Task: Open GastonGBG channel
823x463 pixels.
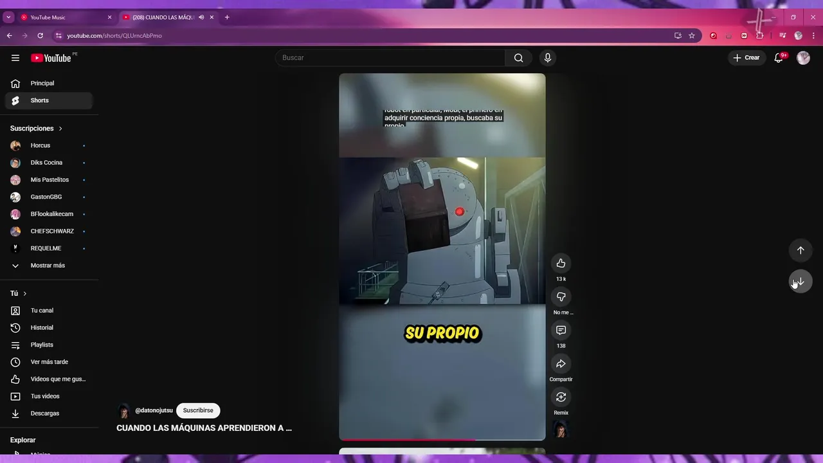Action: point(49,197)
